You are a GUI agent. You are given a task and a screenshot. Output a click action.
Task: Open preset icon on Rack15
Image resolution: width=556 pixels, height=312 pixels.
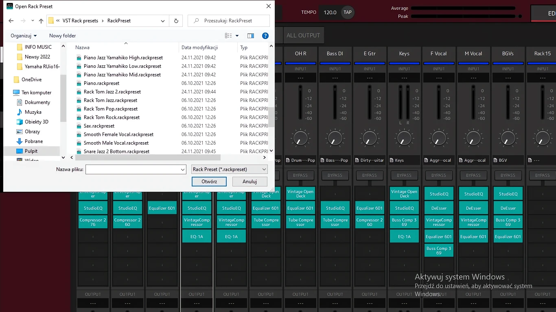pos(530,160)
